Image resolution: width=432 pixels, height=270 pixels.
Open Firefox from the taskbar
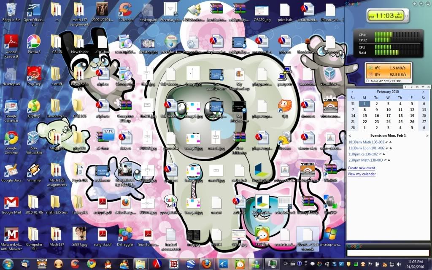pos(206,264)
